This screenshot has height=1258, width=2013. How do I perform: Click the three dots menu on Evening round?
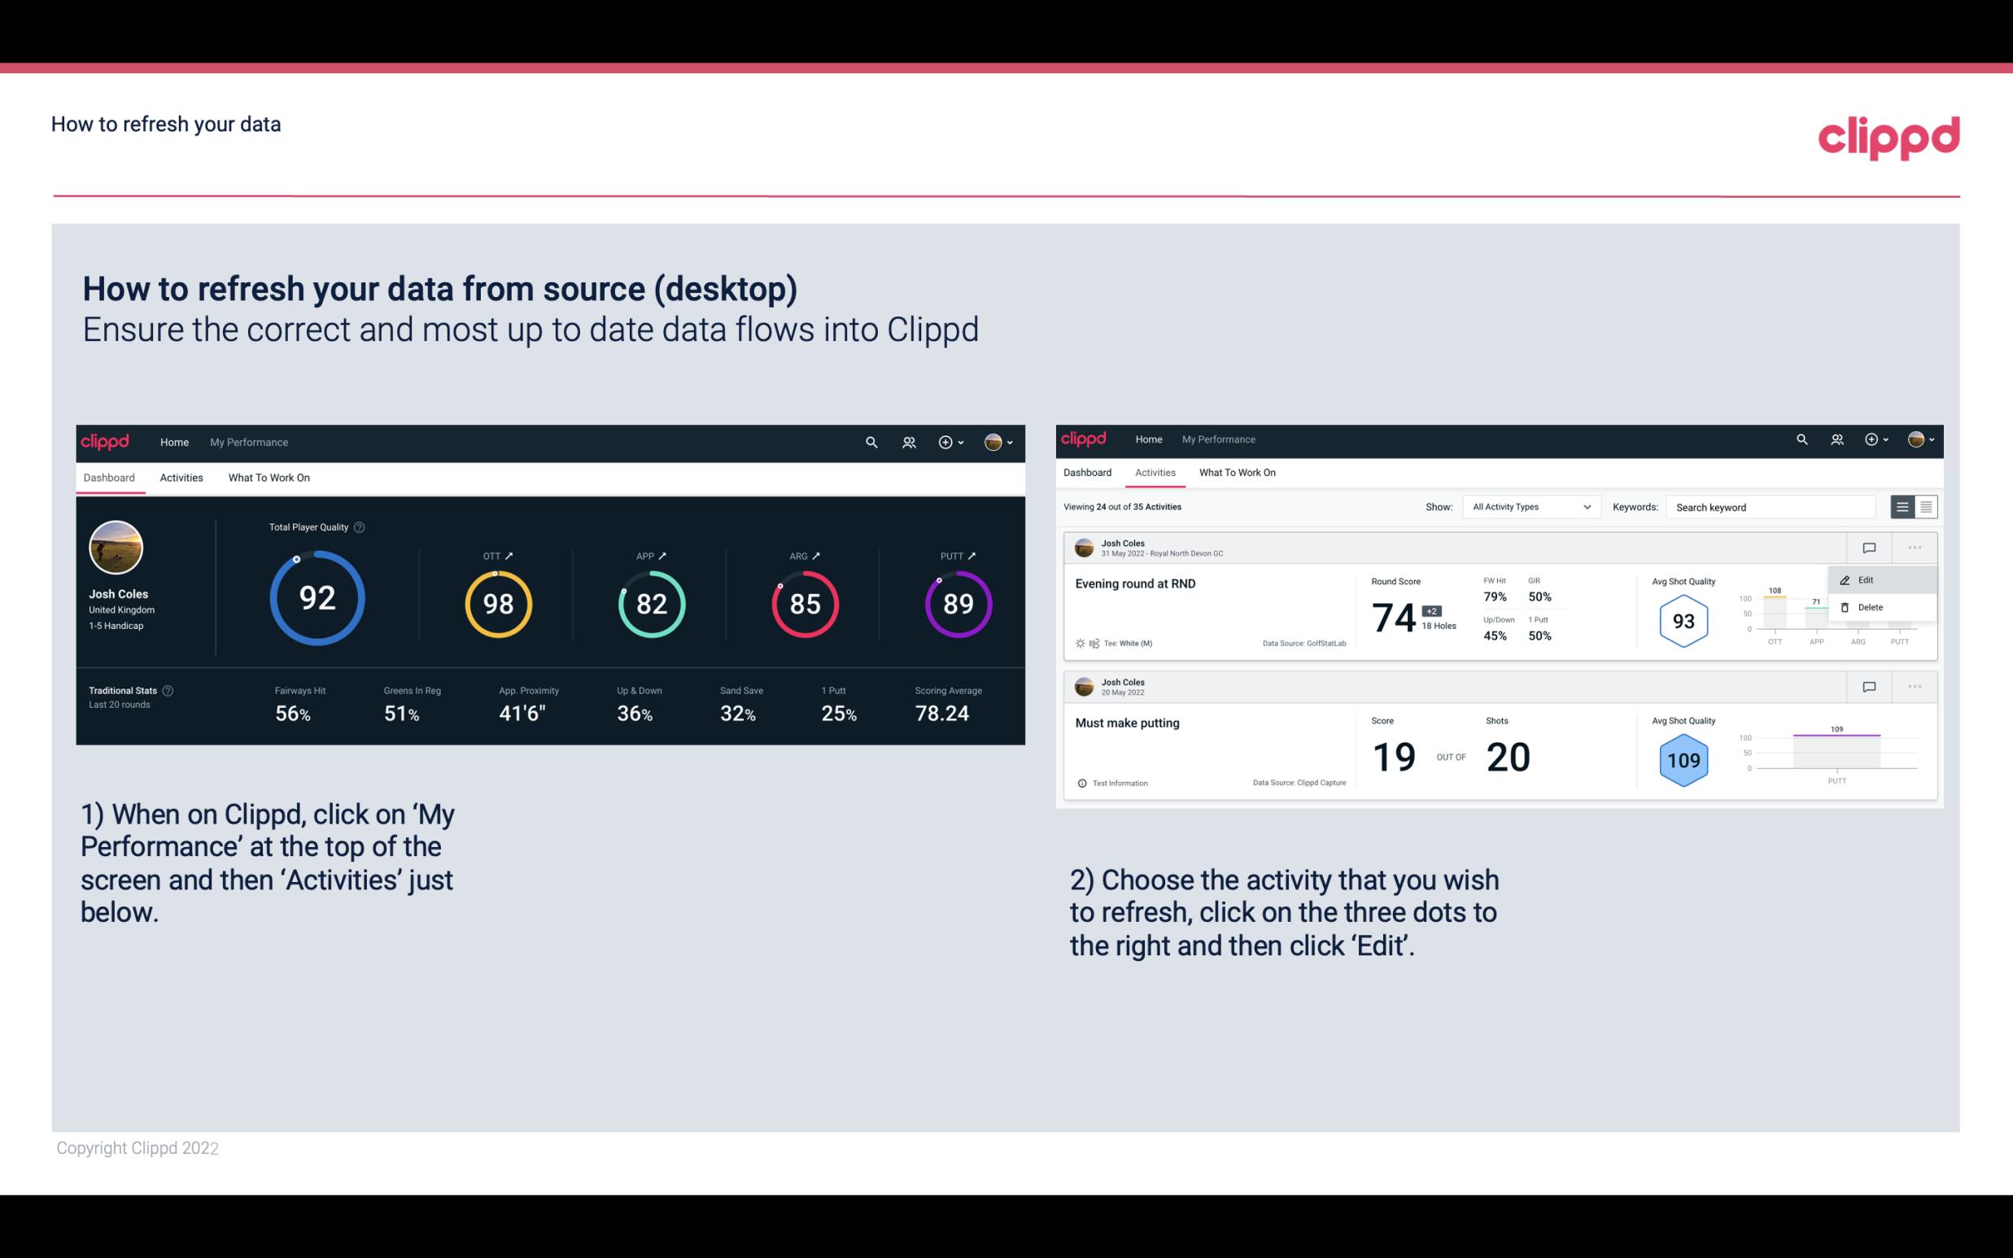pos(1915,546)
